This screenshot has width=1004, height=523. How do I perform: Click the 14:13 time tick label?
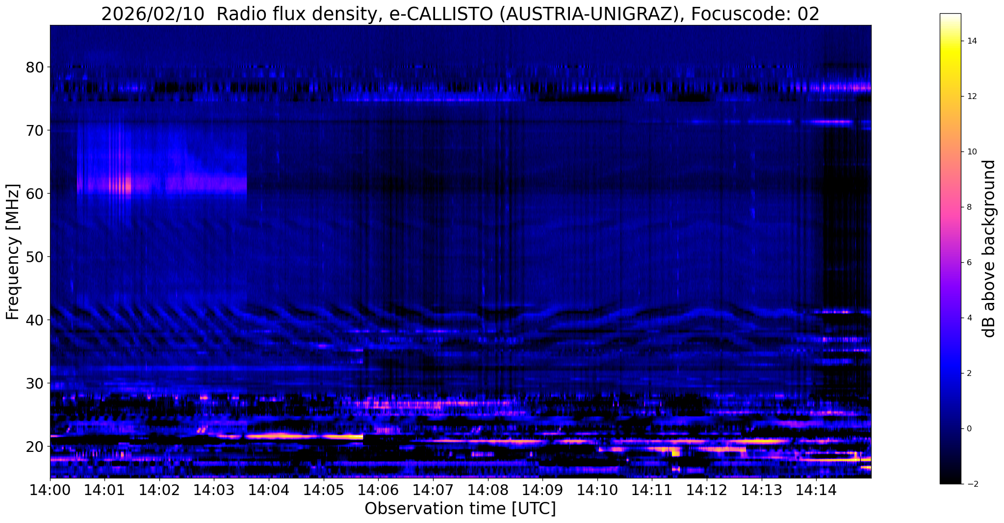761,489
